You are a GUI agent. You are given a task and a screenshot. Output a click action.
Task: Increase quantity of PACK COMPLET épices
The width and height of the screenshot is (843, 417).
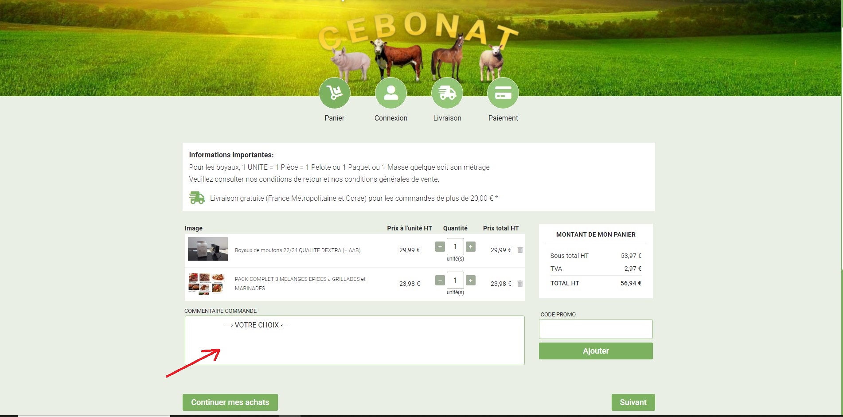pos(471,280)
